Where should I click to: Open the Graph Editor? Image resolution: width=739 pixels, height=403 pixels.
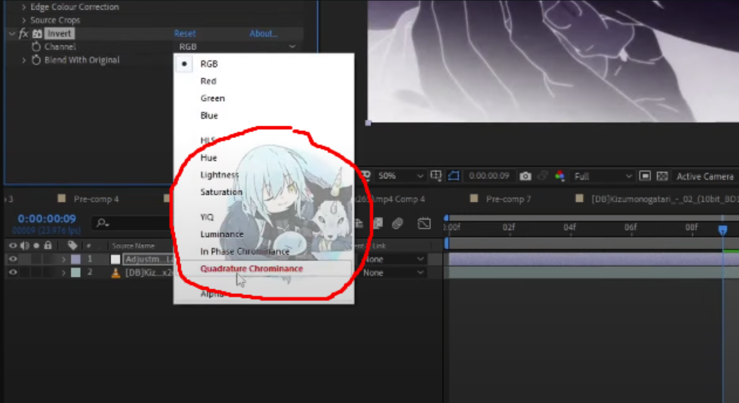pyautogui.click(x=424, y=224)
